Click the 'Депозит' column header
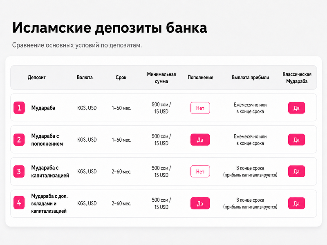The width and height of the screenshot is (327, 245). [x=37, y=78]
